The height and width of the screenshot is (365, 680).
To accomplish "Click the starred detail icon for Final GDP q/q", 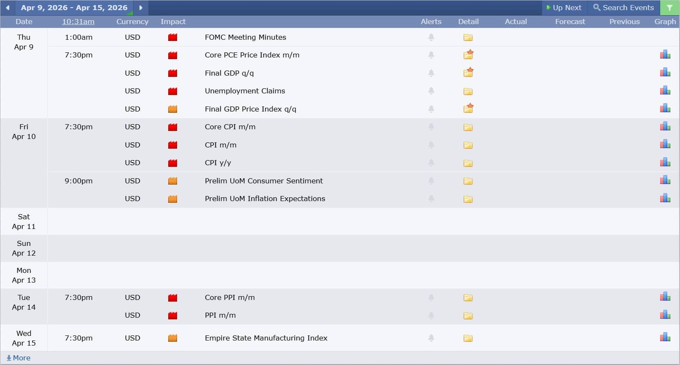I will pyautogui.click(x=468, y=72).
